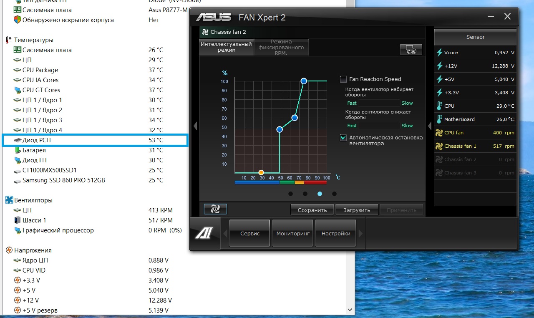The height and width of the screenshot is (318, 534).
Task: Select the Диод PCH row
Action: pyautogui.click(x=95, y=140)
